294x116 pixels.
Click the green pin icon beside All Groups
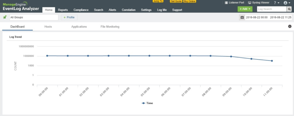5,17
